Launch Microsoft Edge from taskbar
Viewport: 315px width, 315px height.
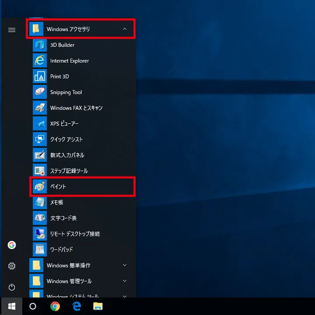pos(77,306)
